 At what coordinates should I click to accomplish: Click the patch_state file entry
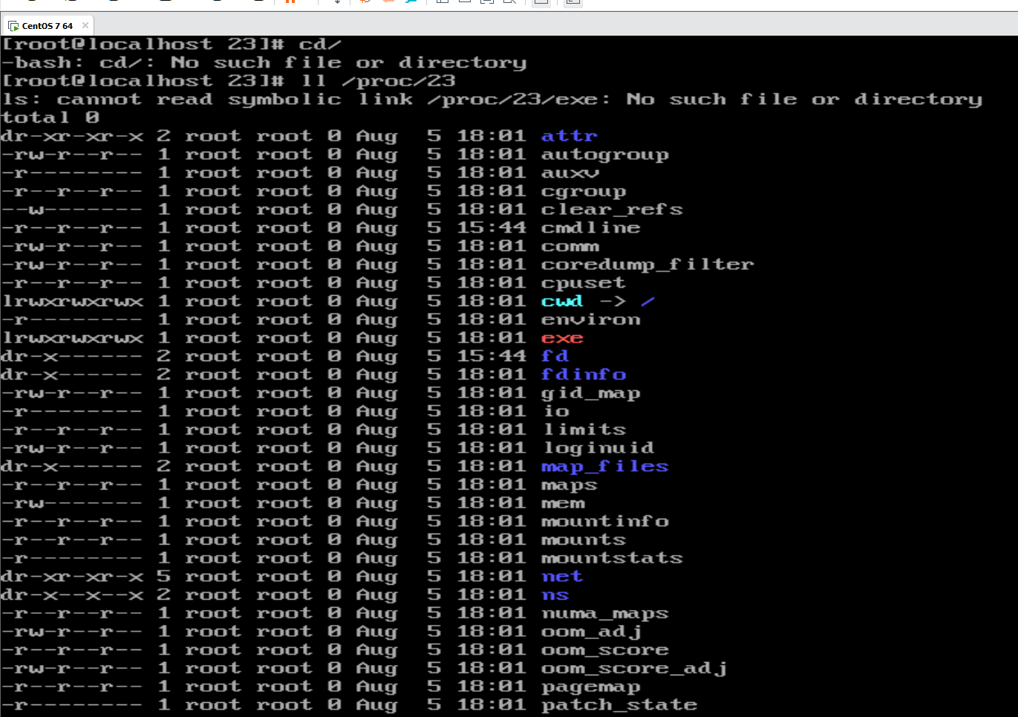(x=619, y=705)
